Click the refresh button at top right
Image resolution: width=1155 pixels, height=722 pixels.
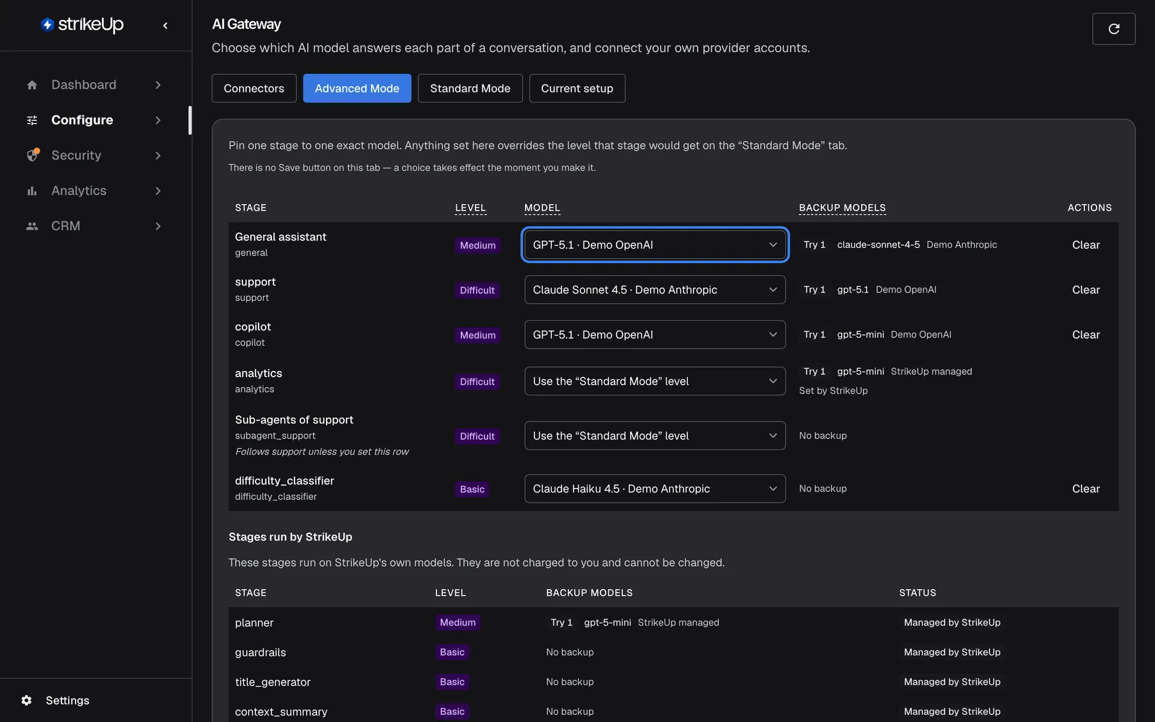tap(1114, 29)
